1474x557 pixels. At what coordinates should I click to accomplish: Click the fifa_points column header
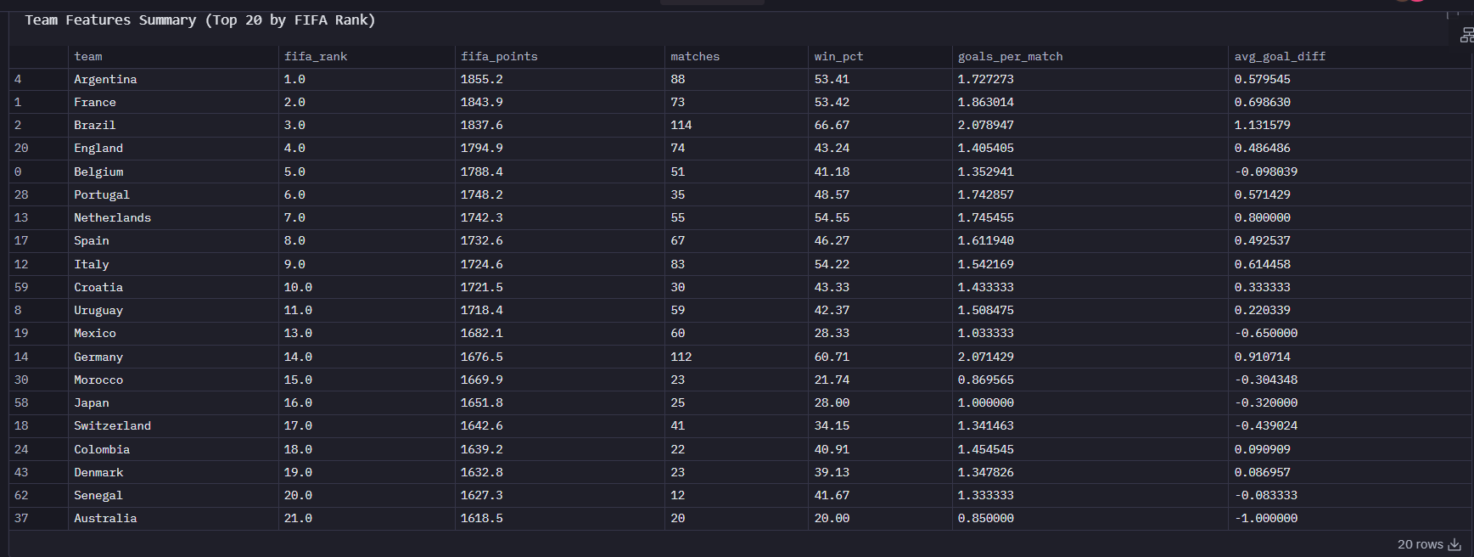pos(499,56)
